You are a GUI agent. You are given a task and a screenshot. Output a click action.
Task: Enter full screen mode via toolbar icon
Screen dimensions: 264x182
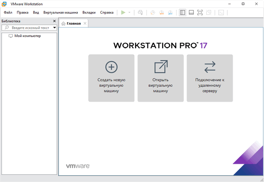200,12
